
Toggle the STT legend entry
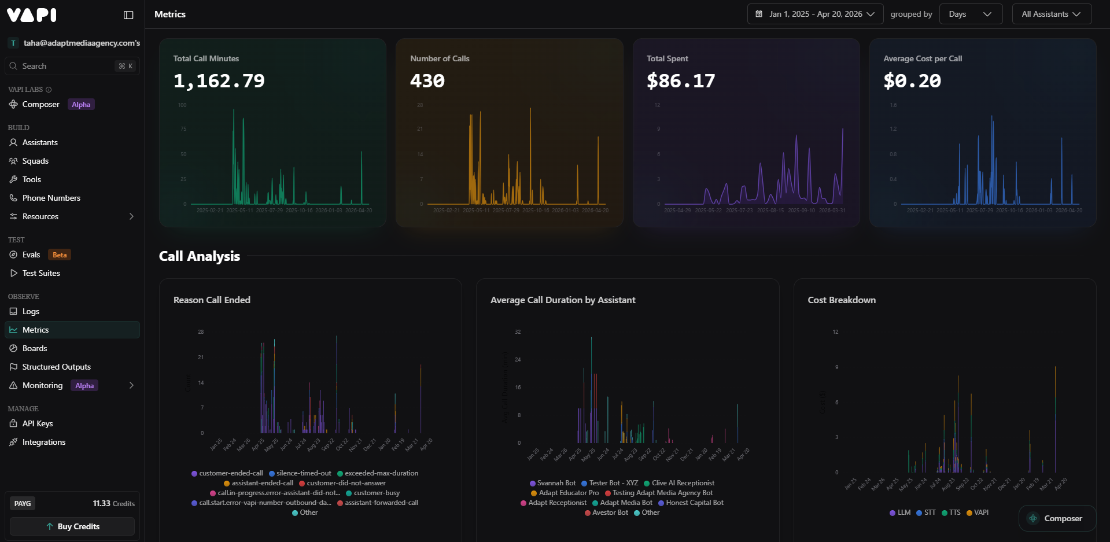926,512
